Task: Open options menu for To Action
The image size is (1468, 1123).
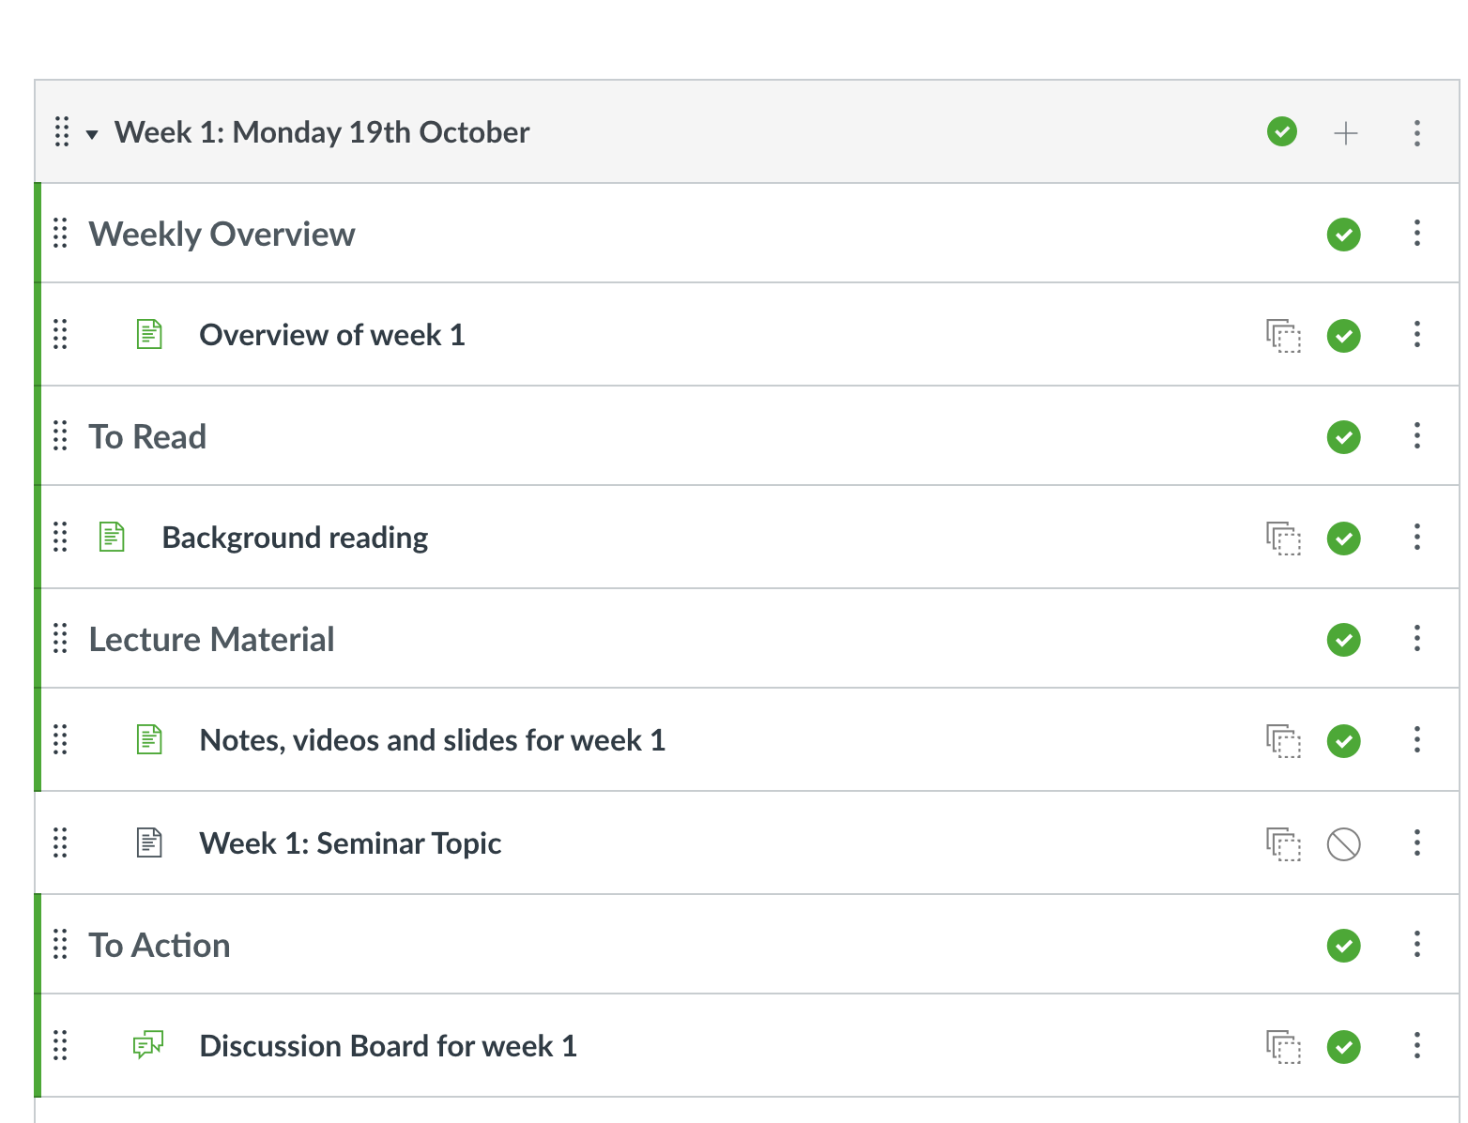Action: [x=1416, y=945]
